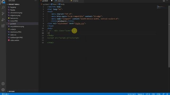Open taskbarright.PNG in explorer
This screenshot has width=170, height=95.
pyautogui.click(x=16, y=37)
